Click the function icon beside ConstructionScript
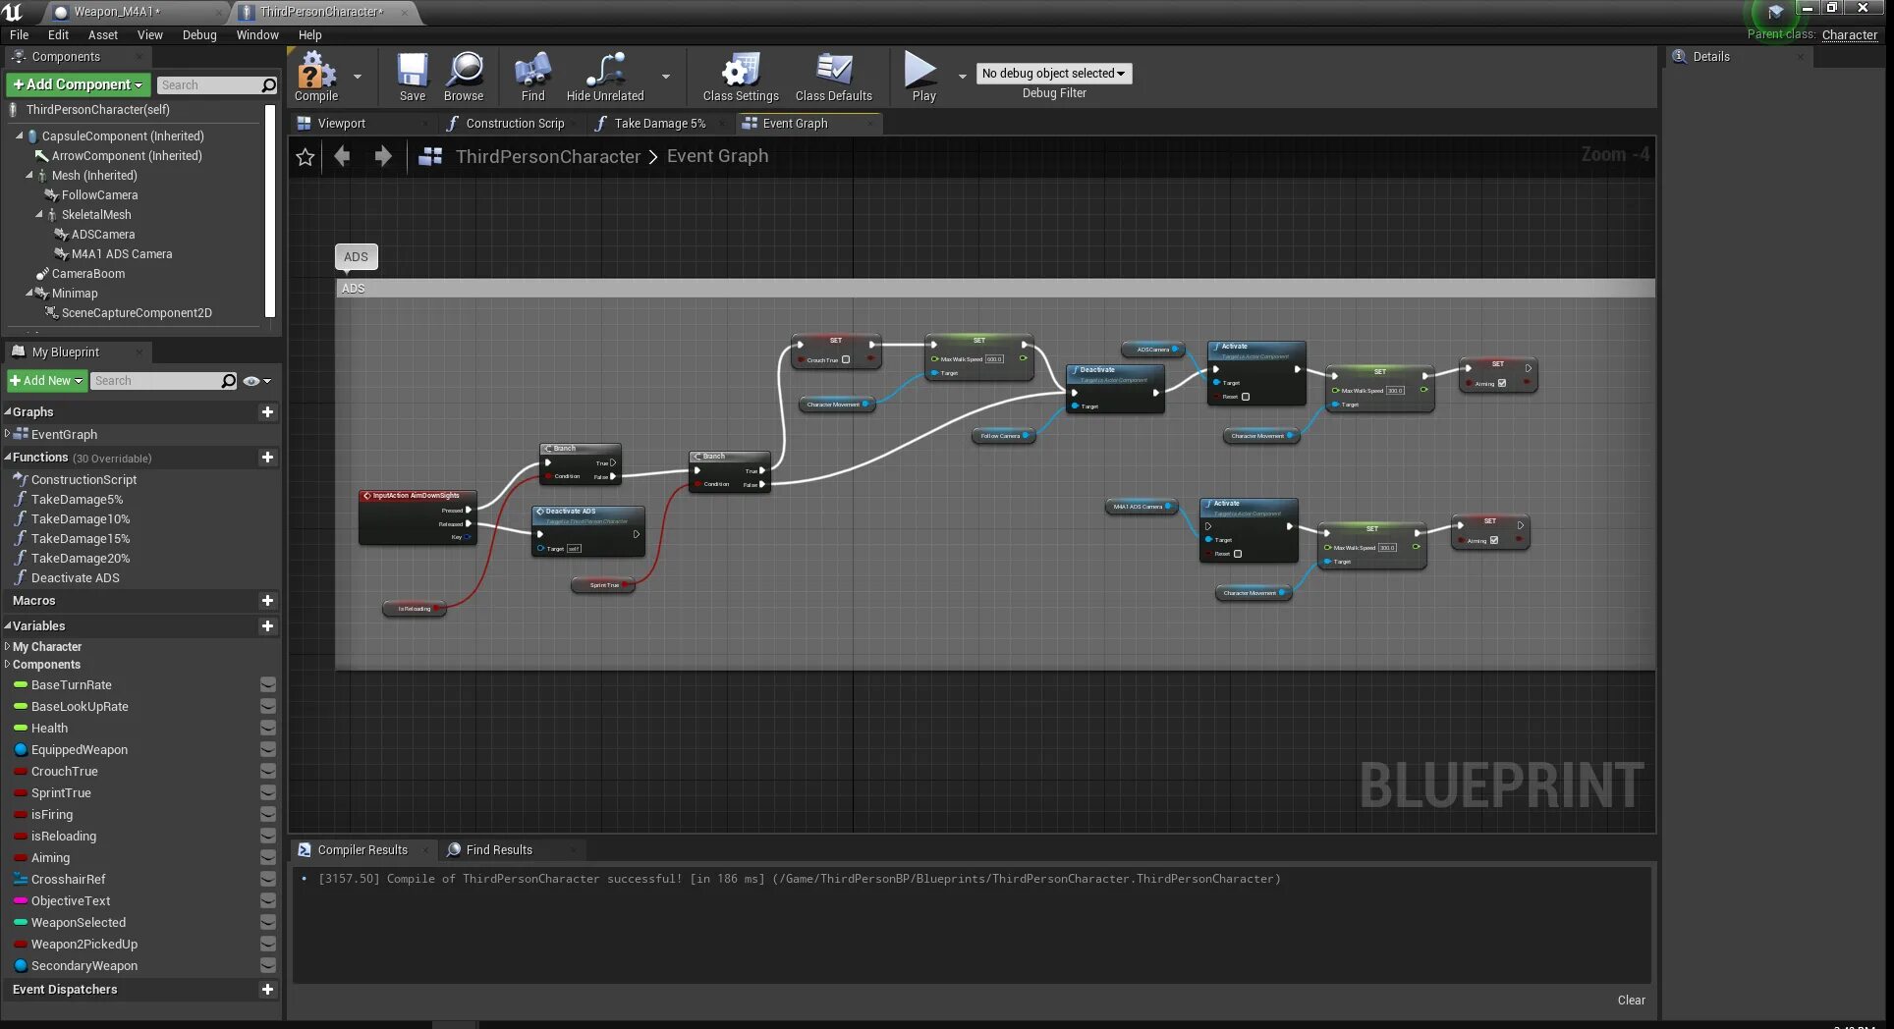 20,479
